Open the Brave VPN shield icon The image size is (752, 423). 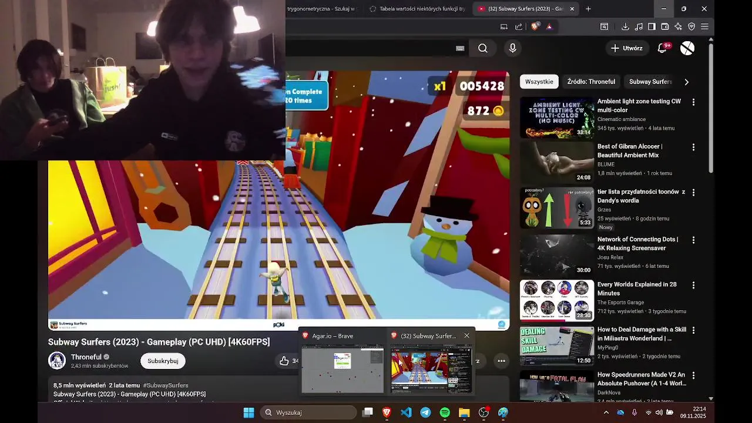(691, 26)
